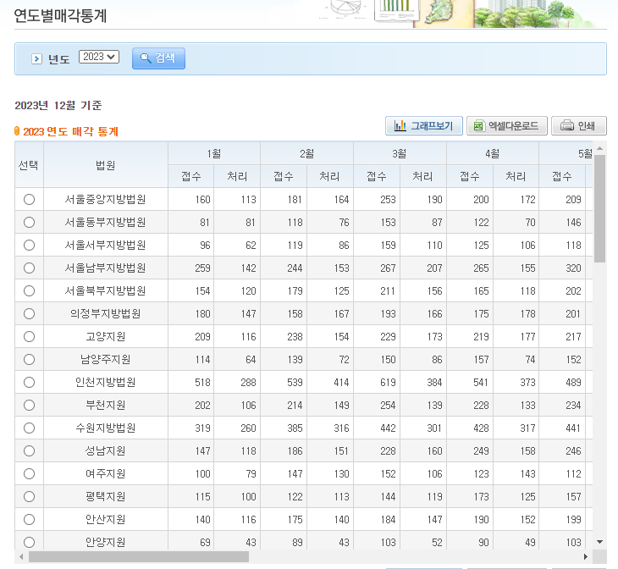Screen dimensions: 618x569
Task: Click the 남양주지원 court name
Action: (x=106, y=360)
